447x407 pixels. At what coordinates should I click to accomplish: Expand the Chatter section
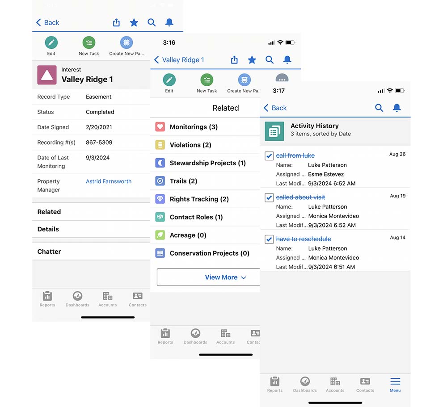pos(49,252)
